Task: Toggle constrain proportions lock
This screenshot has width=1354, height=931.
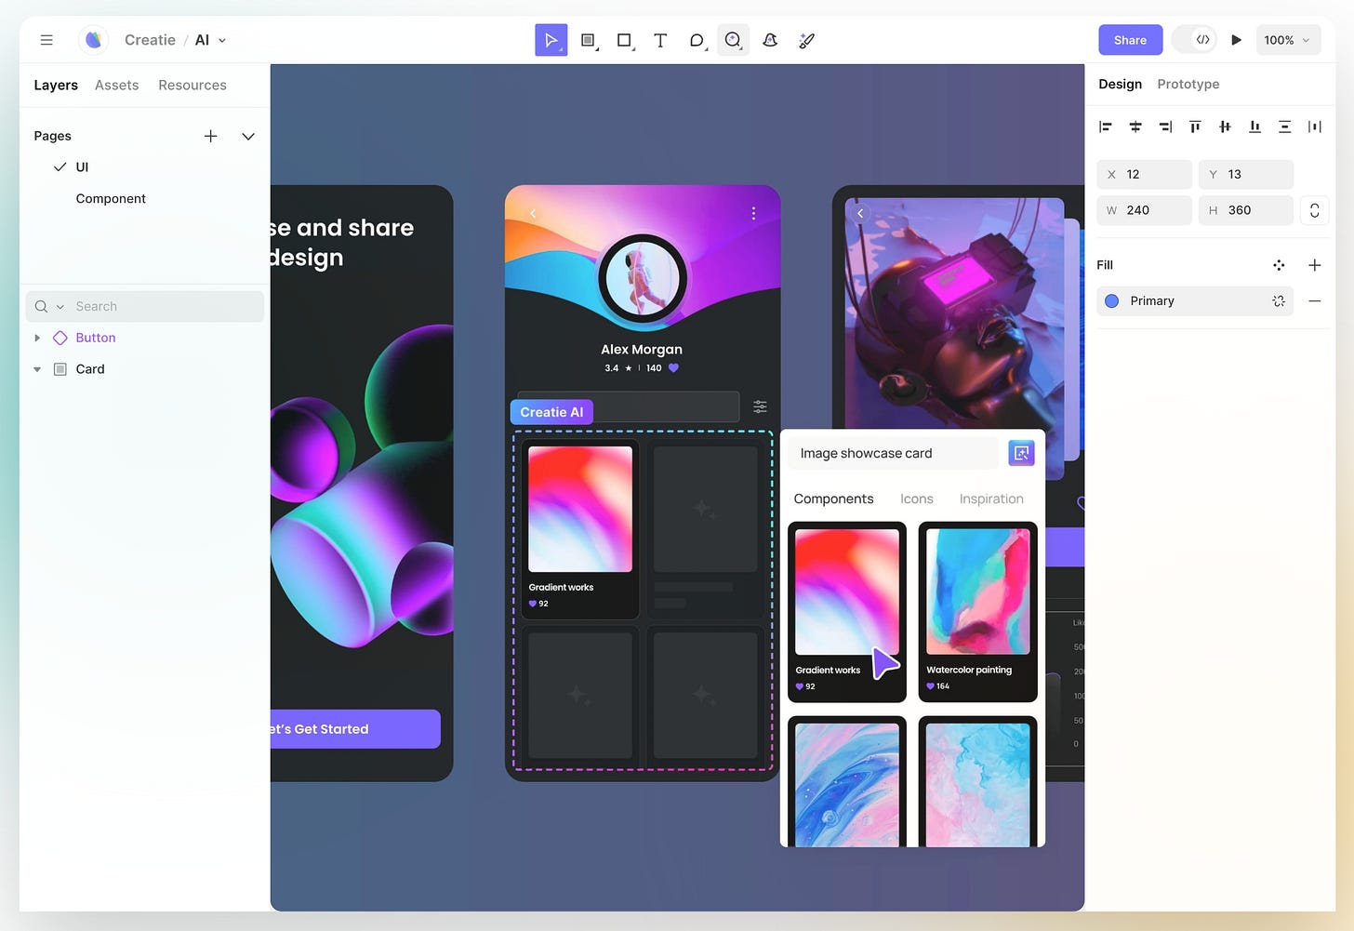Action: tap(1314, 210)
